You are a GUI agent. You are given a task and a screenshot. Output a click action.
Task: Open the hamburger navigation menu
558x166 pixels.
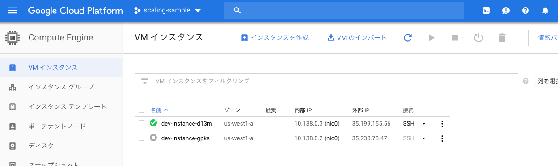pos(13,10)
